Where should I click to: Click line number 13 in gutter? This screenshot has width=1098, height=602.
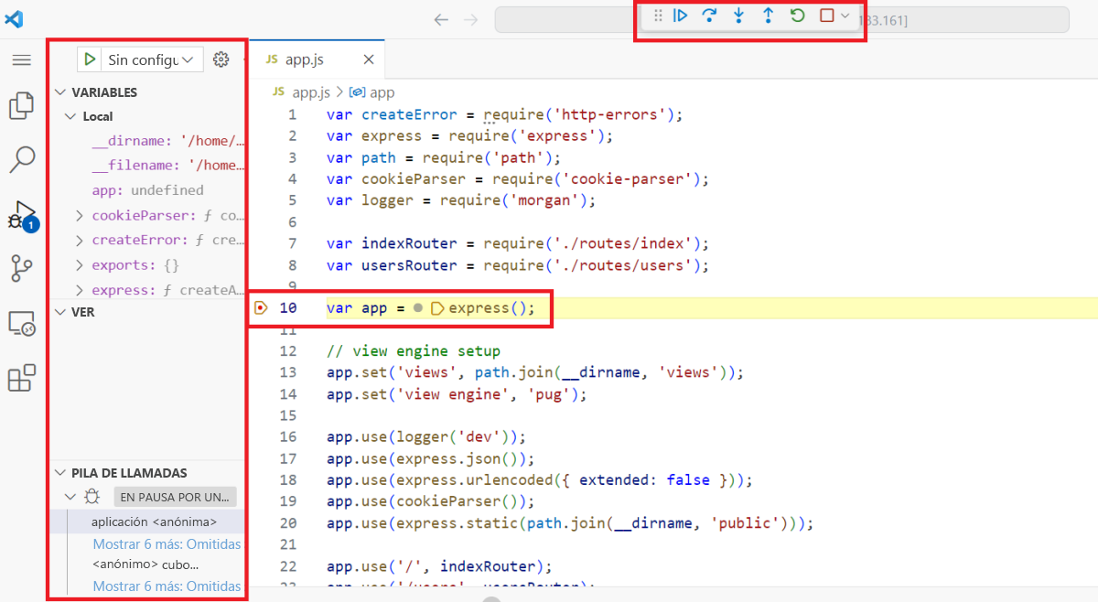[x=289, y=372]
